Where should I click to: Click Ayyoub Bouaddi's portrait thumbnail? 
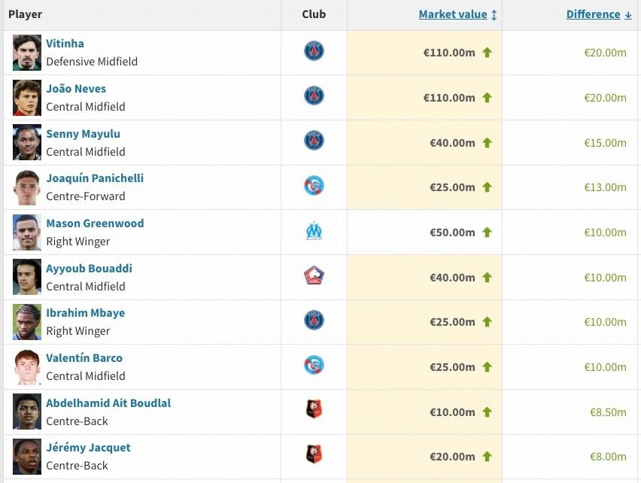coord(27,277)
